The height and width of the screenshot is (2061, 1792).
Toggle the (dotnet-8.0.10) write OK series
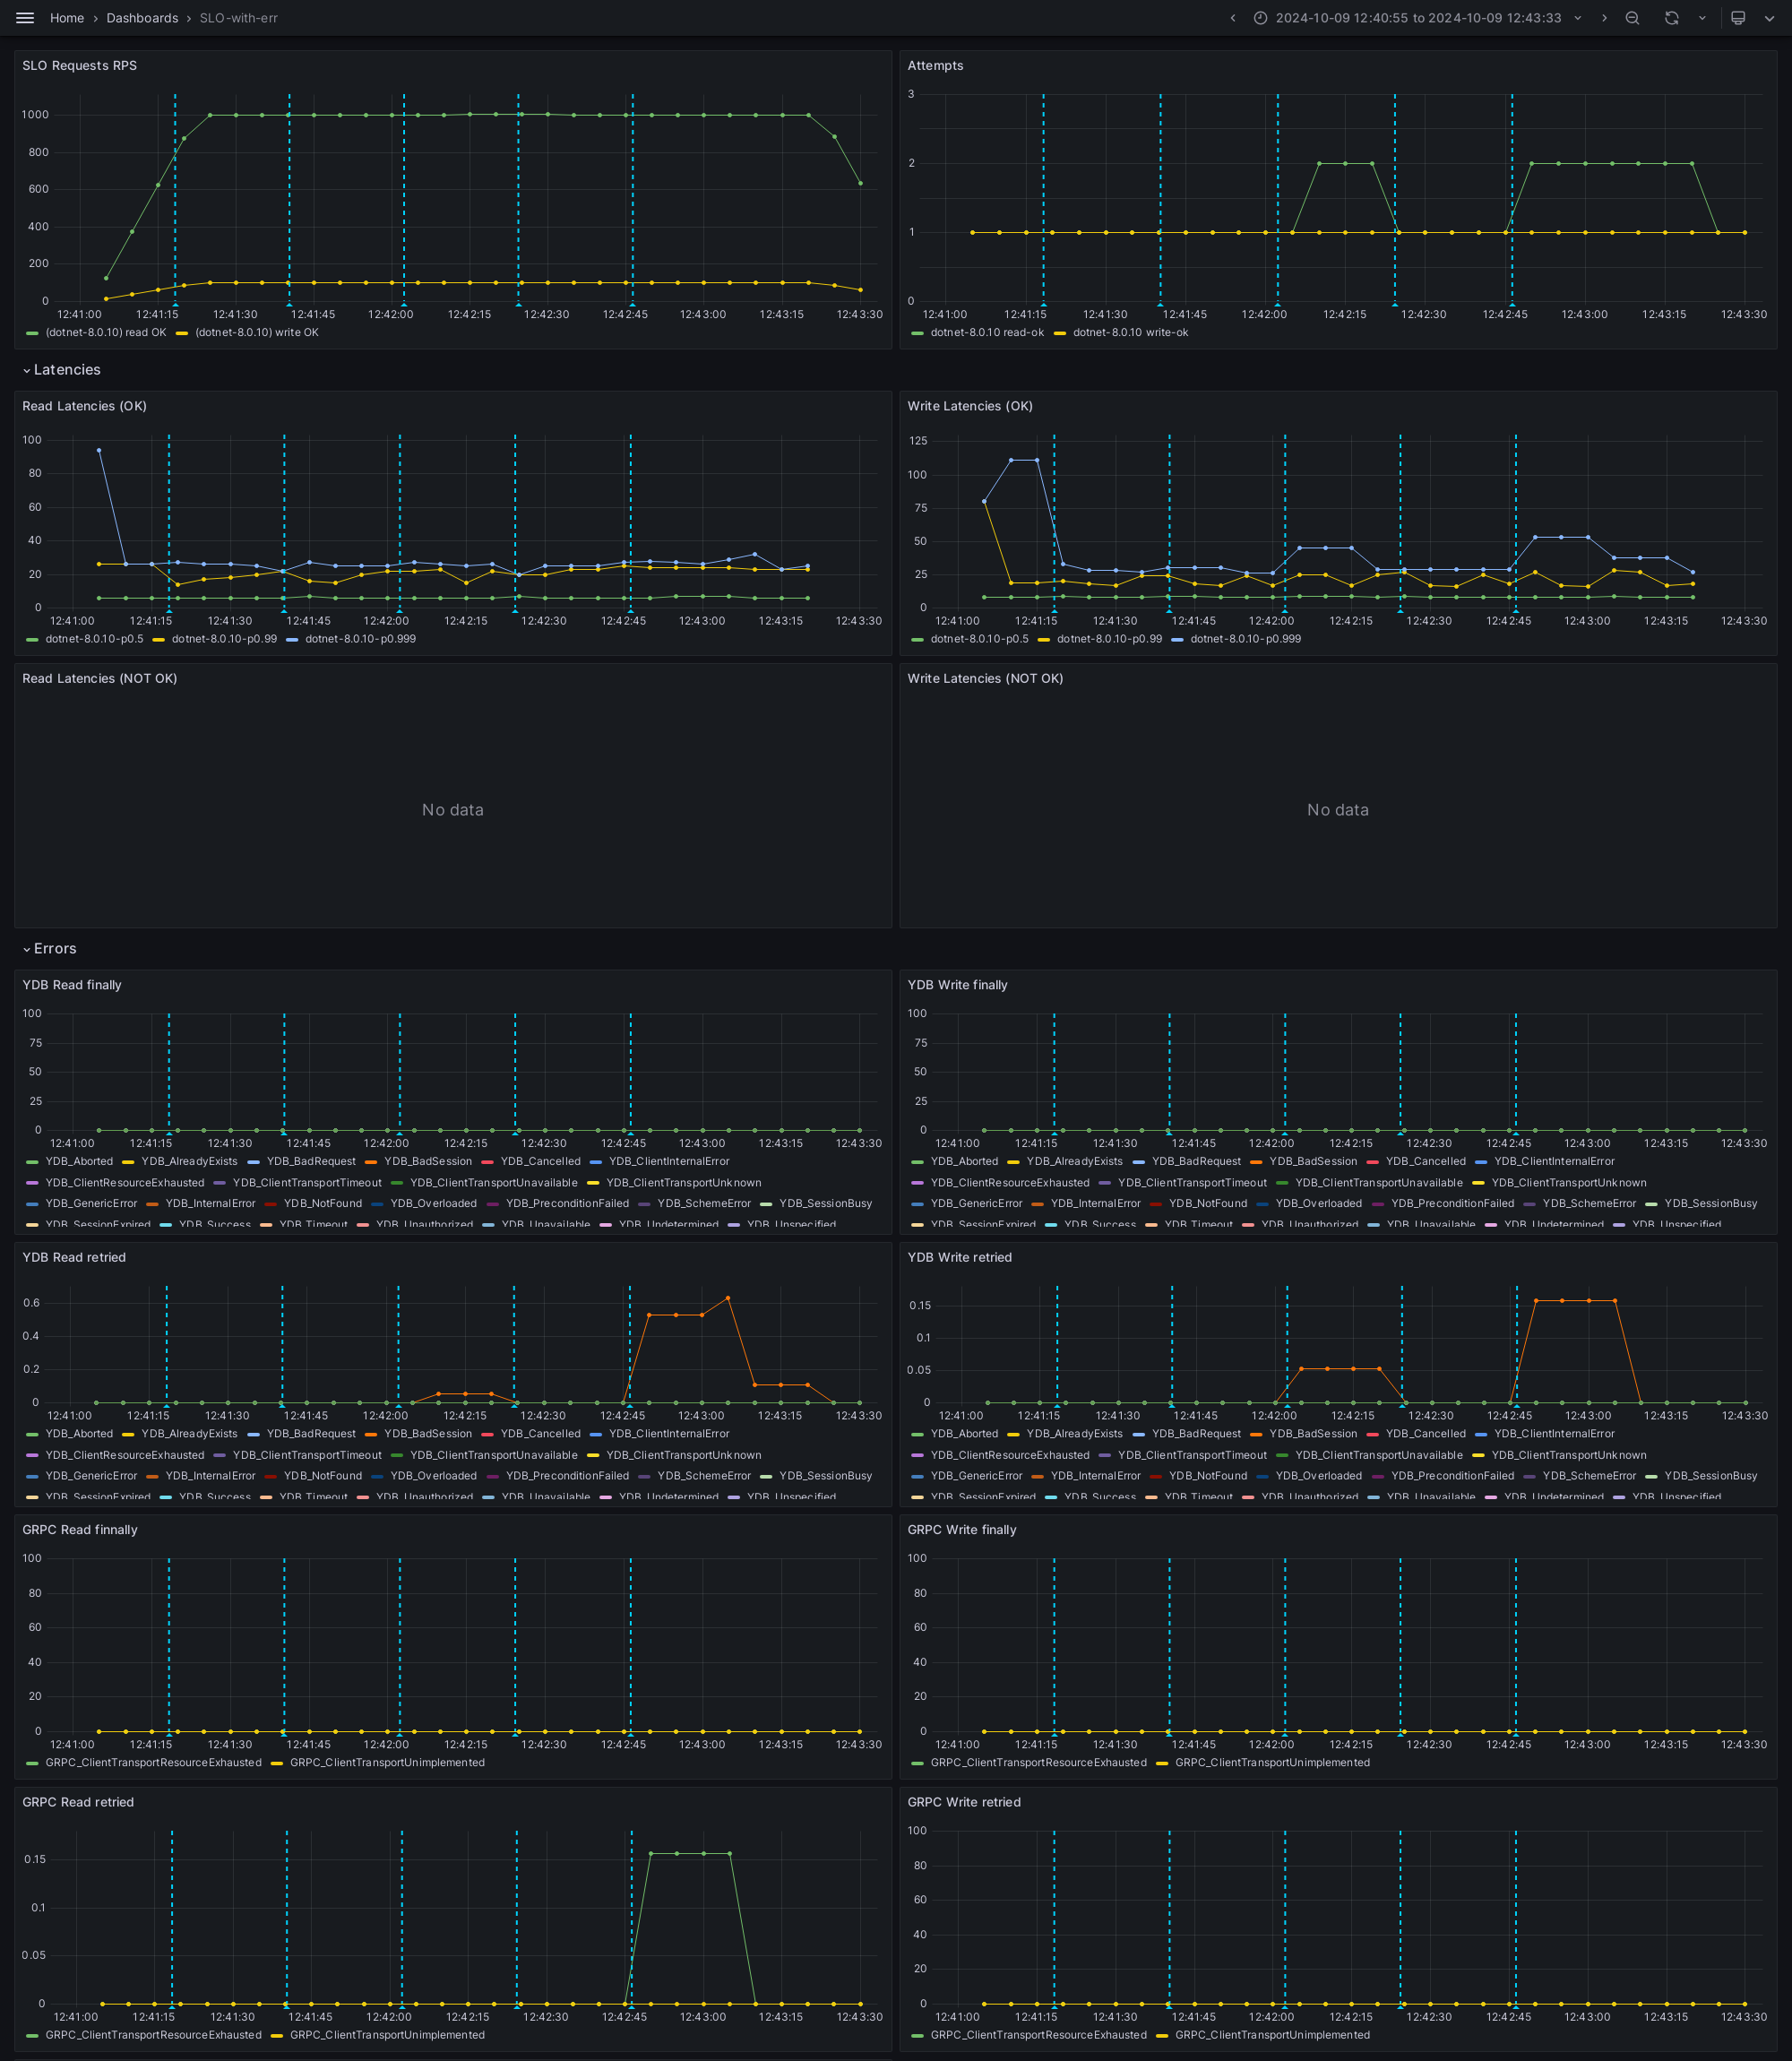(x=257, y=333)
